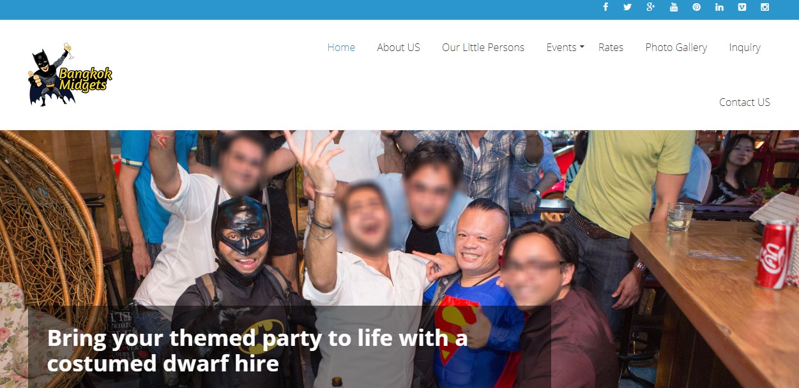Viewport: 799px width, 388px height.
Task: Click the Bangkok Midgets Batman logo
Action: [70, 75]
